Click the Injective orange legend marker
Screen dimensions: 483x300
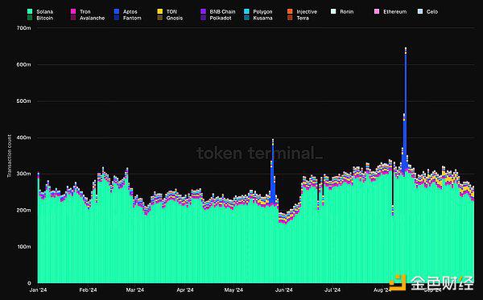click(x=290, y=11)
